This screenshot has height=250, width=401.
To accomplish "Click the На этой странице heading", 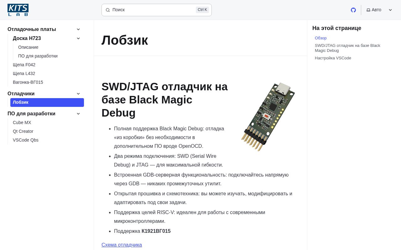I will [337, 28].
